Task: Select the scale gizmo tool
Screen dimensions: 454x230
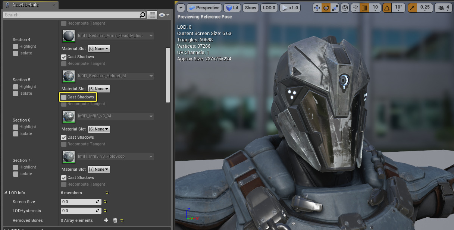Action: 335,7
